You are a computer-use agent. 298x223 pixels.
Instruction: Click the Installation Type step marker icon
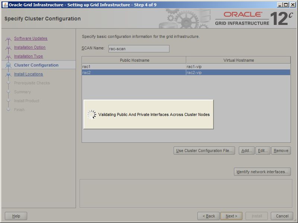point(8,56)
